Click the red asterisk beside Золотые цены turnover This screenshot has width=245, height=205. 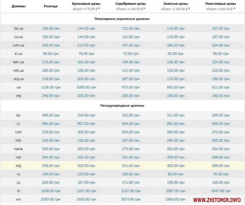189,9
